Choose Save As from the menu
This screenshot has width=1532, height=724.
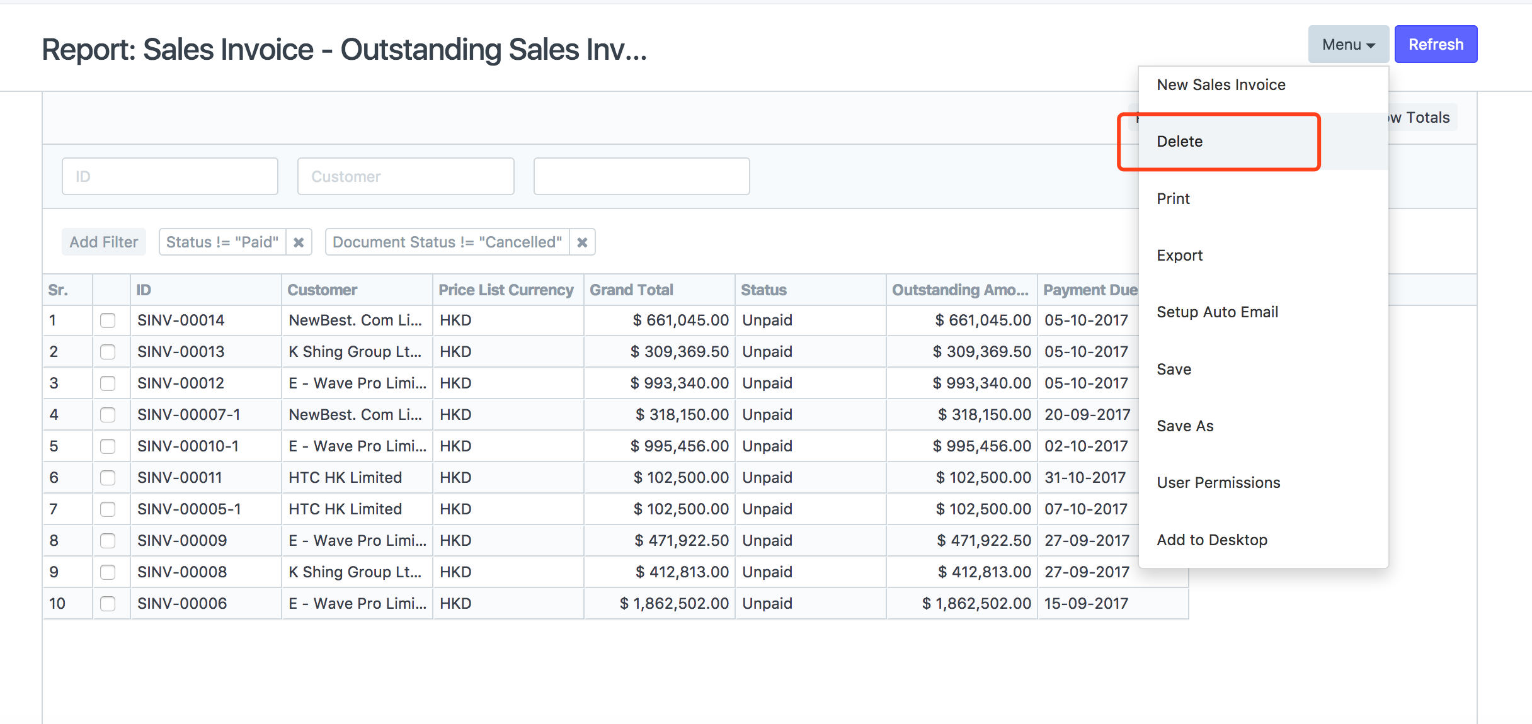click(x=1184, y=426)
